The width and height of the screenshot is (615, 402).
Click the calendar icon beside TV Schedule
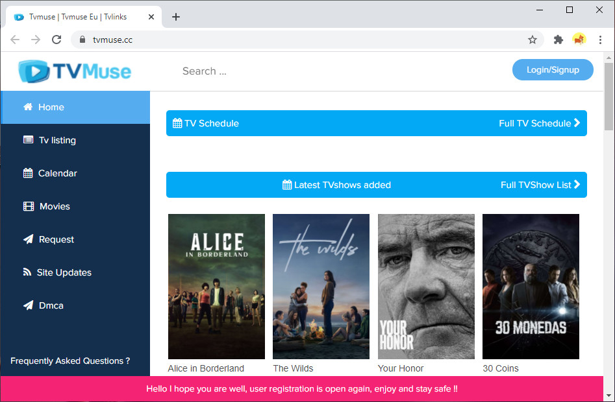tap(177, 123)
